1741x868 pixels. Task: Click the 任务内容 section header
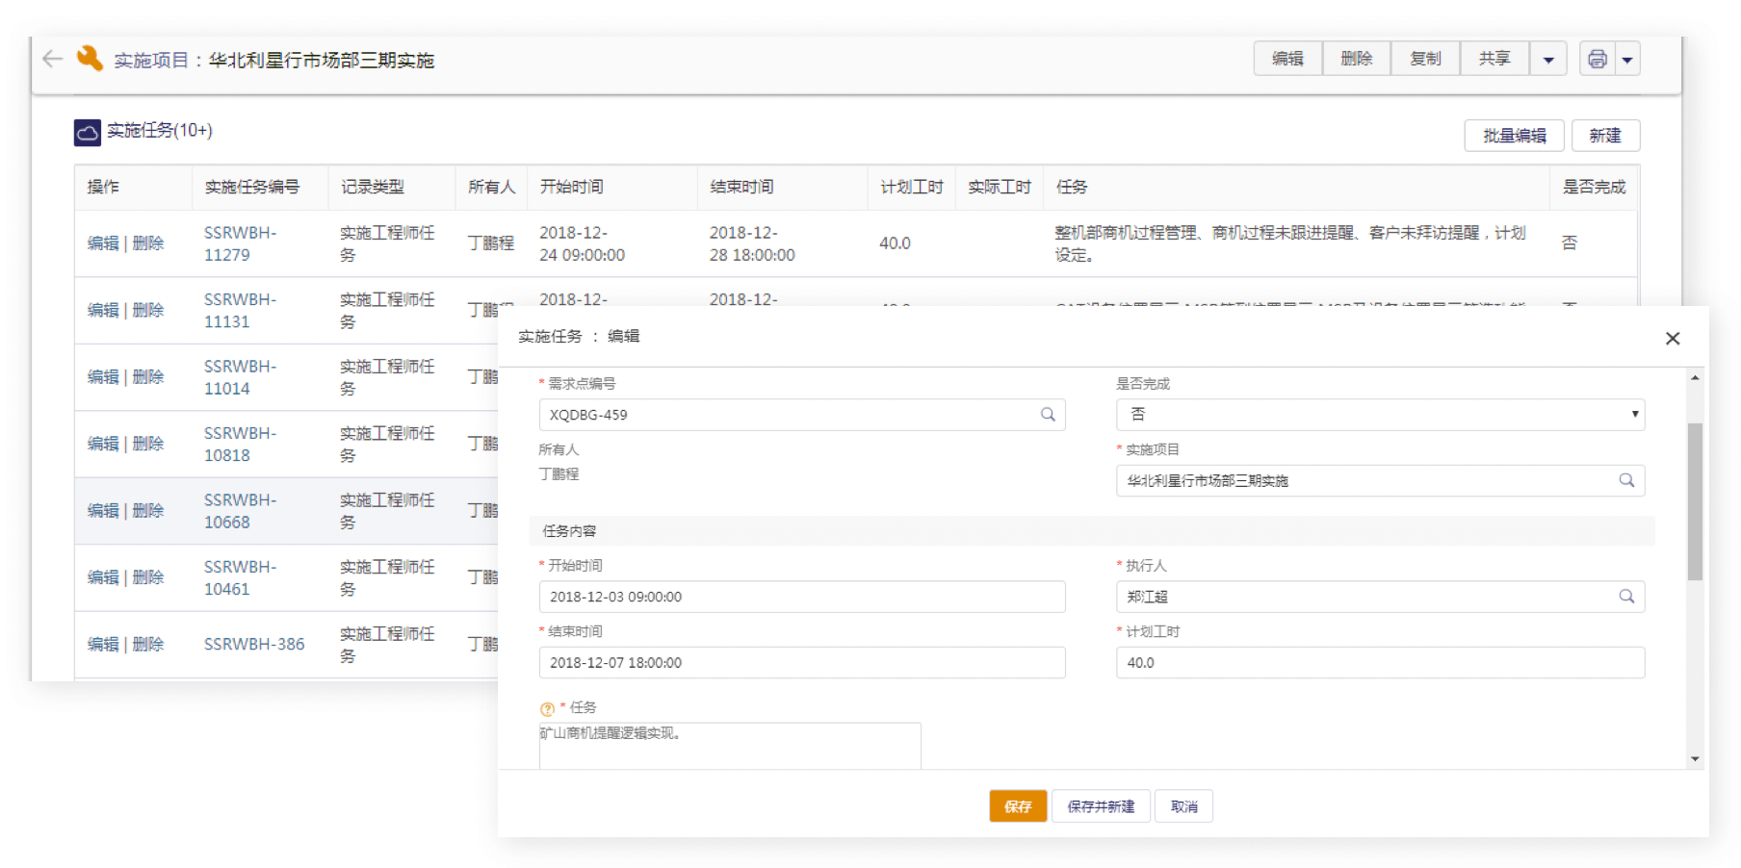[x=1092, y=531]
